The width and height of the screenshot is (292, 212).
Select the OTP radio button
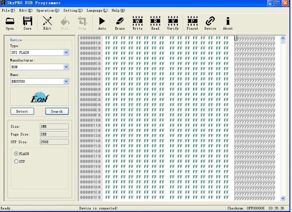click(16, 161)
